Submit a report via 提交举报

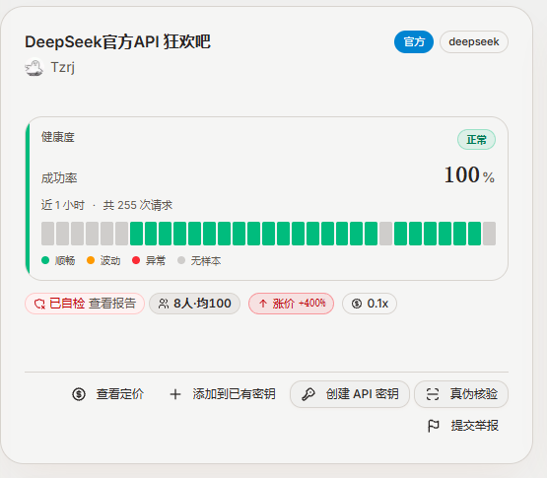pos(463,426)
